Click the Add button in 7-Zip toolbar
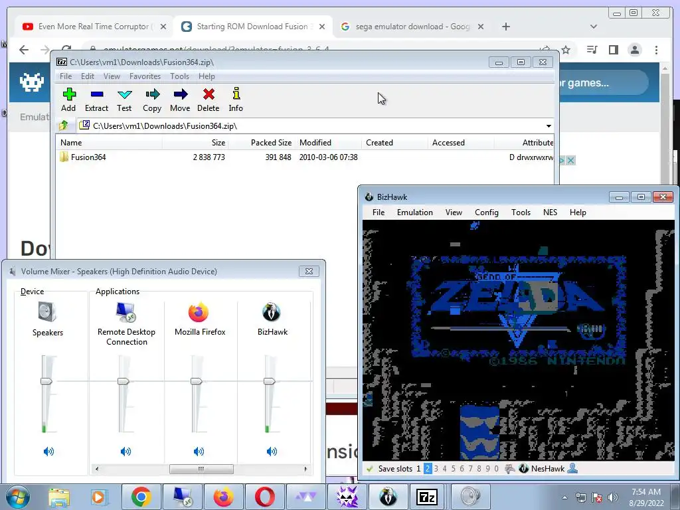680x510 pixels. [68, 100]
